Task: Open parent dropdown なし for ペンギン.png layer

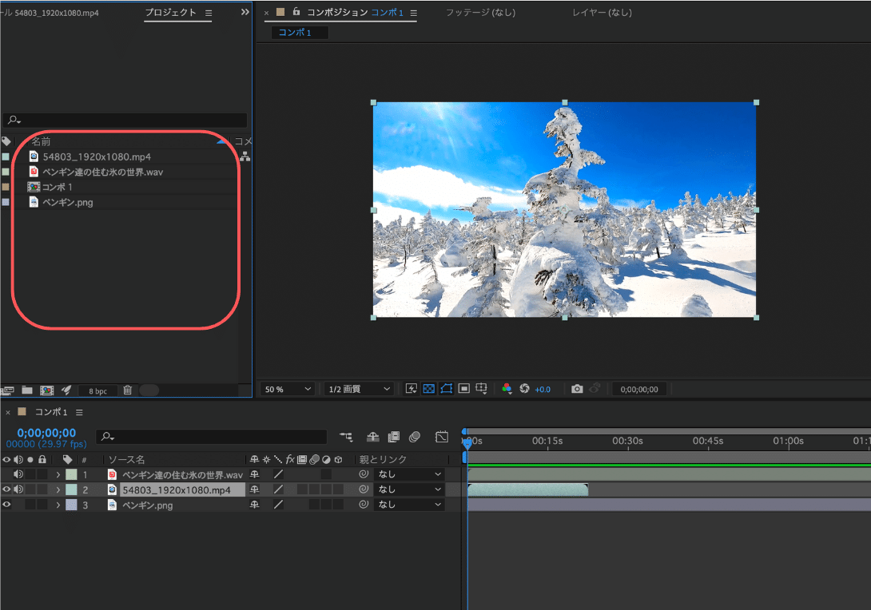Action: pyautogui.click(x=409, y=504)
